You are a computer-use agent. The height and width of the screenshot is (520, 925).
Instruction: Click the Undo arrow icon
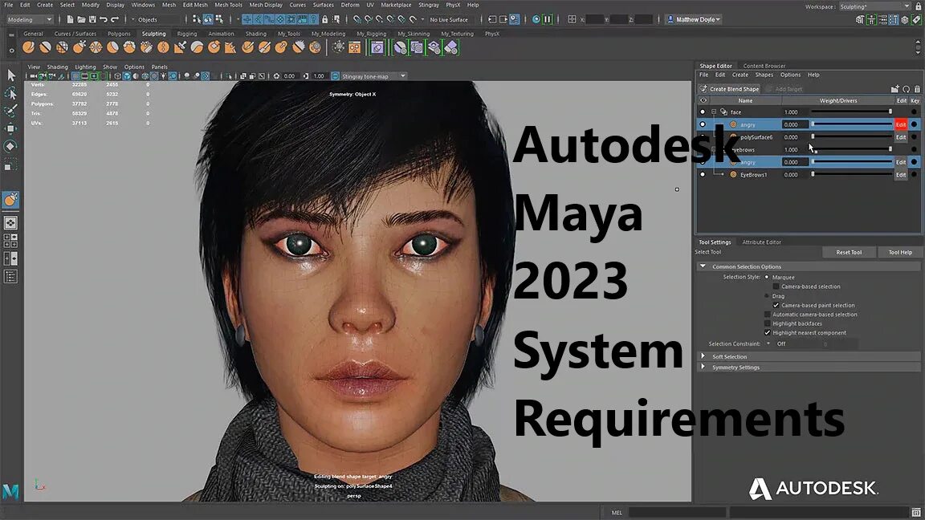[104, 19]
